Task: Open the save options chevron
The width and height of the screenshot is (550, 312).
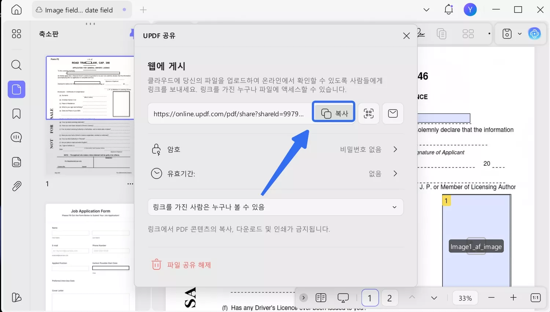Action: pos(520,33)
